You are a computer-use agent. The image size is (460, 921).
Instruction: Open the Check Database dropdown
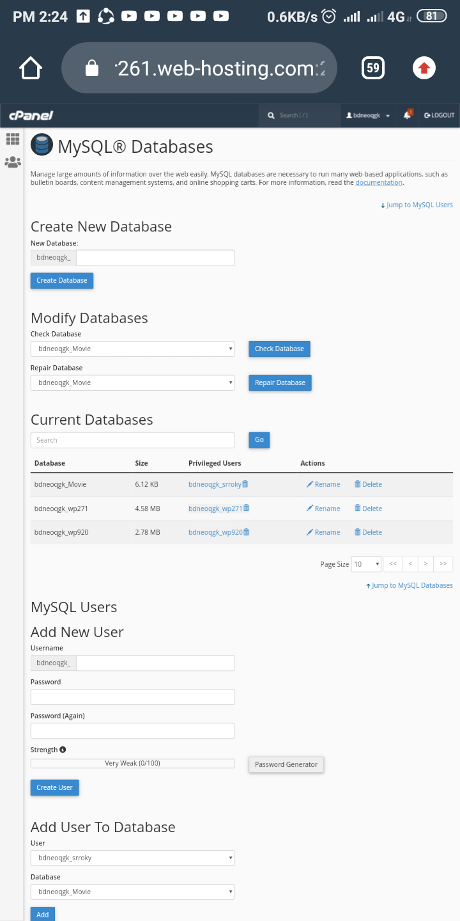[132, 349]
